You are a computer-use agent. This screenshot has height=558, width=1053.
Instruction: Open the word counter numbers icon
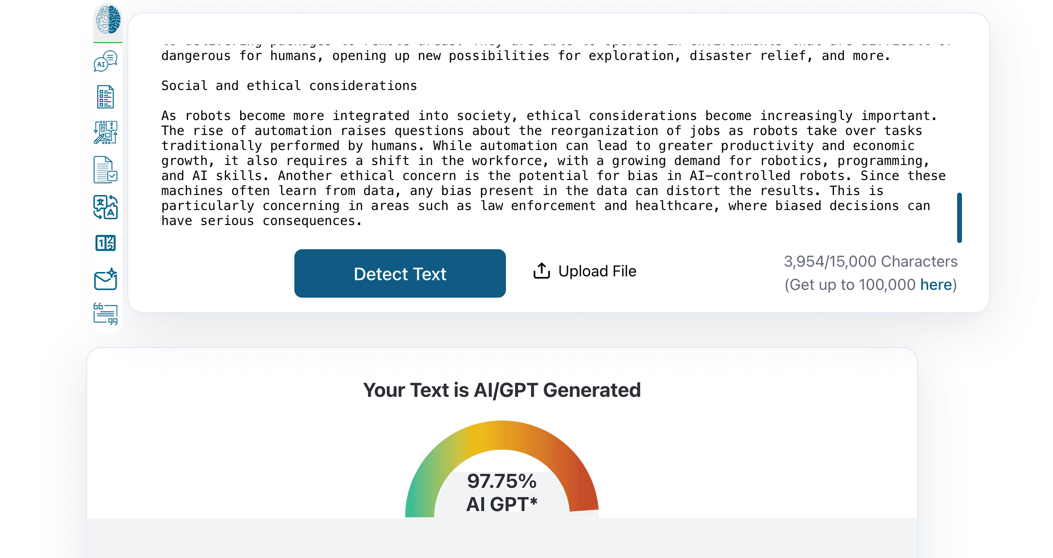point(106,243)
